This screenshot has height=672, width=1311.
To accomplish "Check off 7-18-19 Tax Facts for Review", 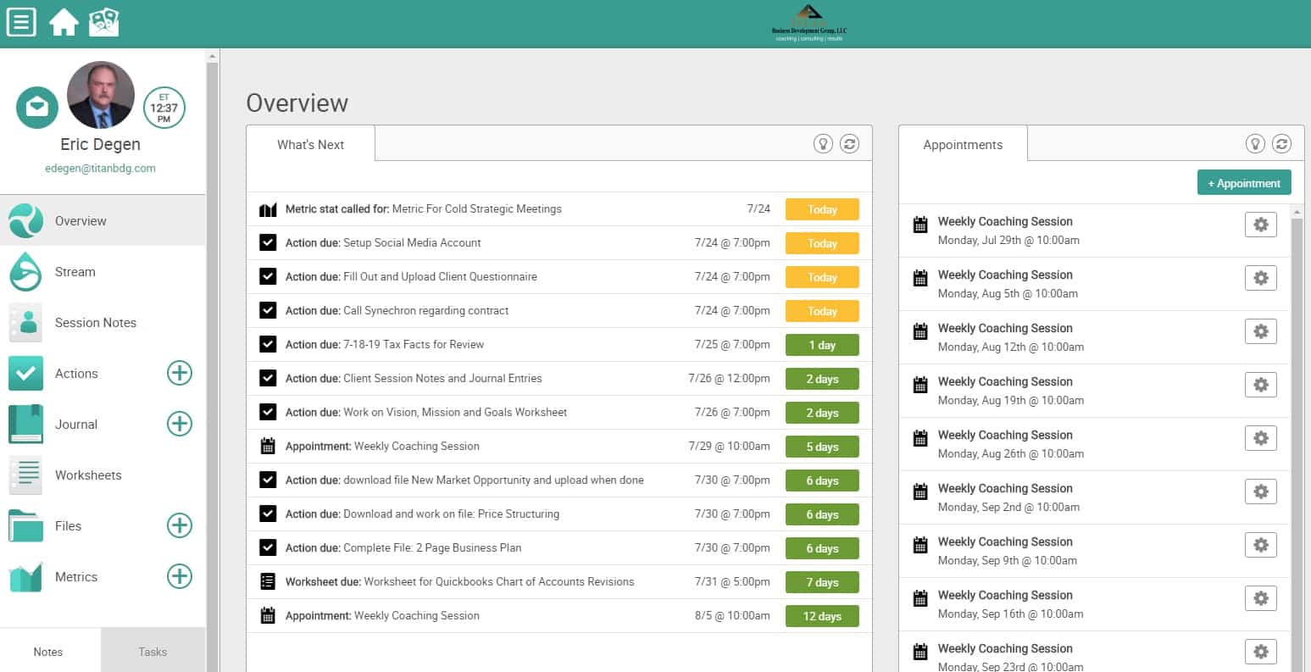I will click(x=268, y=344).
